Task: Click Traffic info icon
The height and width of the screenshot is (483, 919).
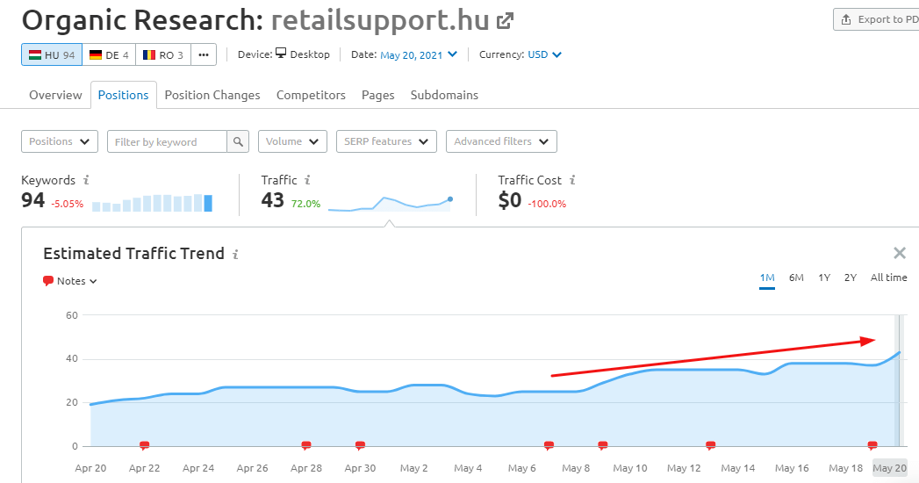Action: click(x=307, y=180)
